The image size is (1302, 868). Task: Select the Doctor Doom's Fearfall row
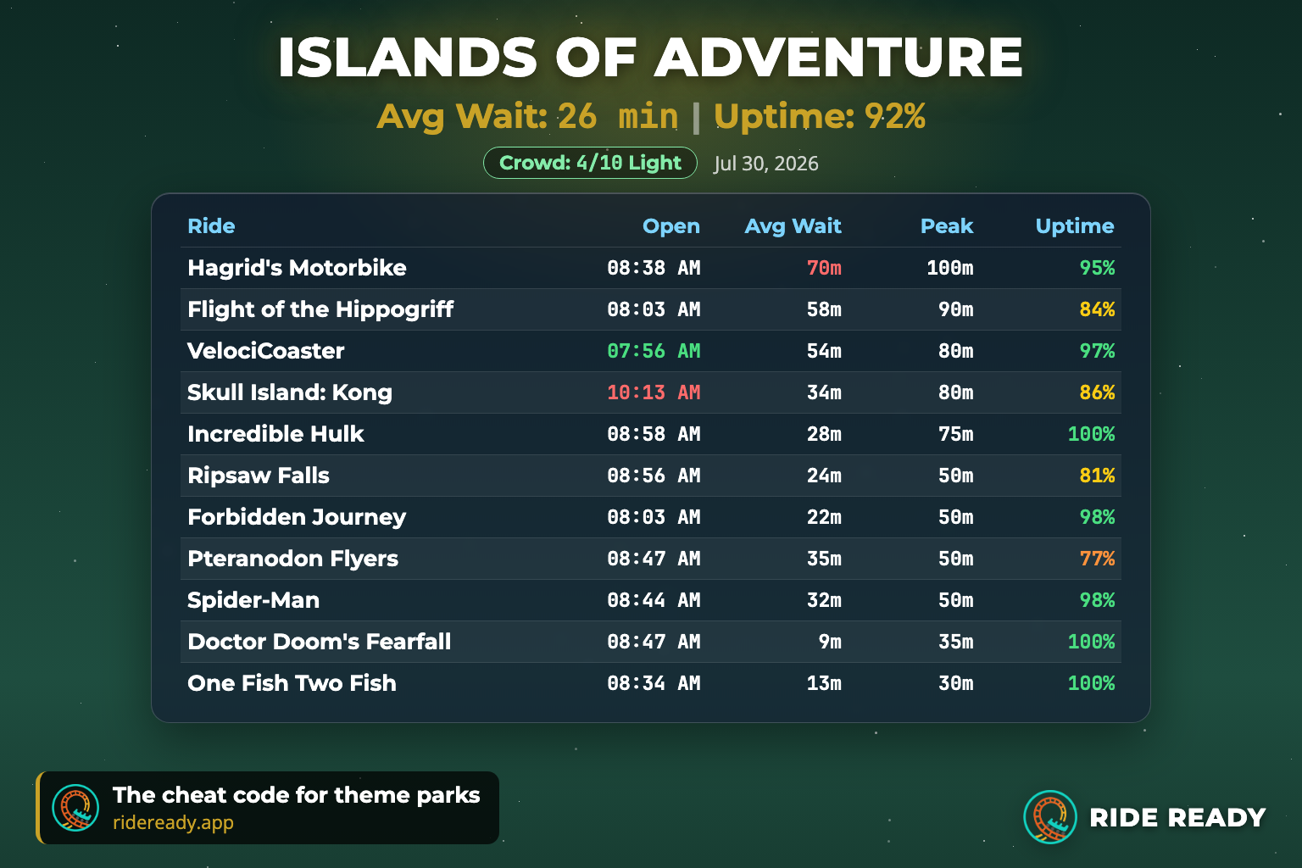650,642
